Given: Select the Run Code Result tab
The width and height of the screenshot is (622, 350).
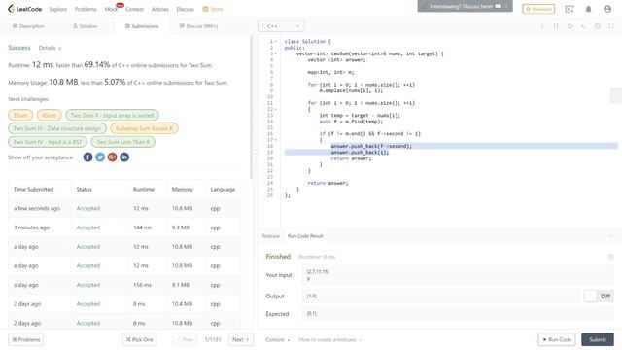Looking at the screenshot, I should tap(305, 236).
